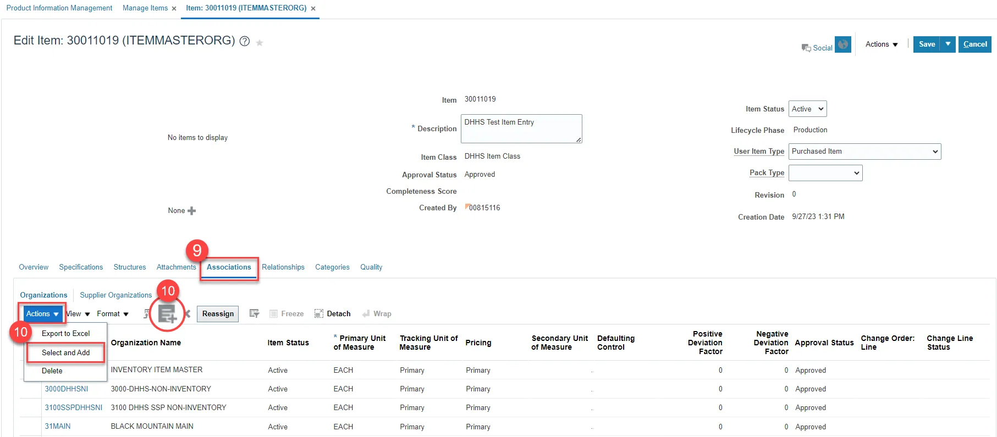Detach the organizations table
Viewport: 997px width, 437px height.
pyautogui.click(x=333, y=313)
